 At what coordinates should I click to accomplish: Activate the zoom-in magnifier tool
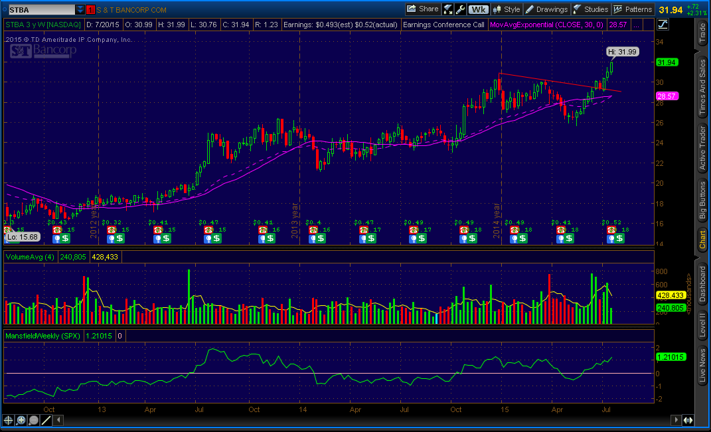(21, 420)
